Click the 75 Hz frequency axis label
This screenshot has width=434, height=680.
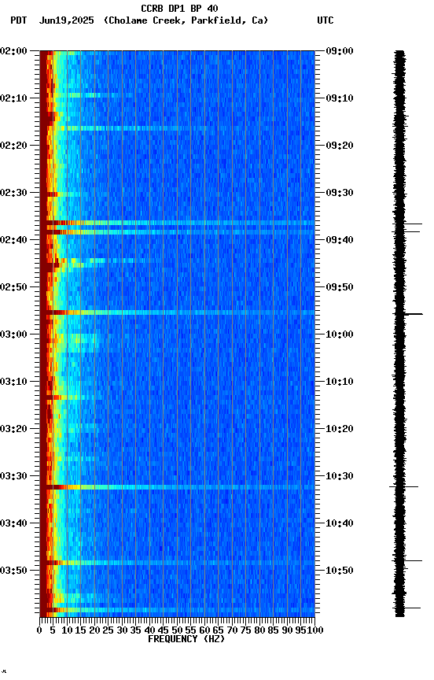click(x=245, y=630)
